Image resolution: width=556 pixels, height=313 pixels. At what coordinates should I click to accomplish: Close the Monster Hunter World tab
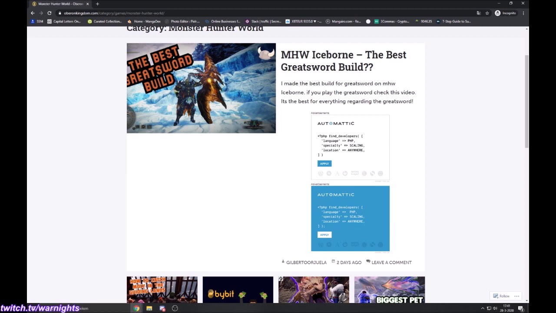coord(87,4)
